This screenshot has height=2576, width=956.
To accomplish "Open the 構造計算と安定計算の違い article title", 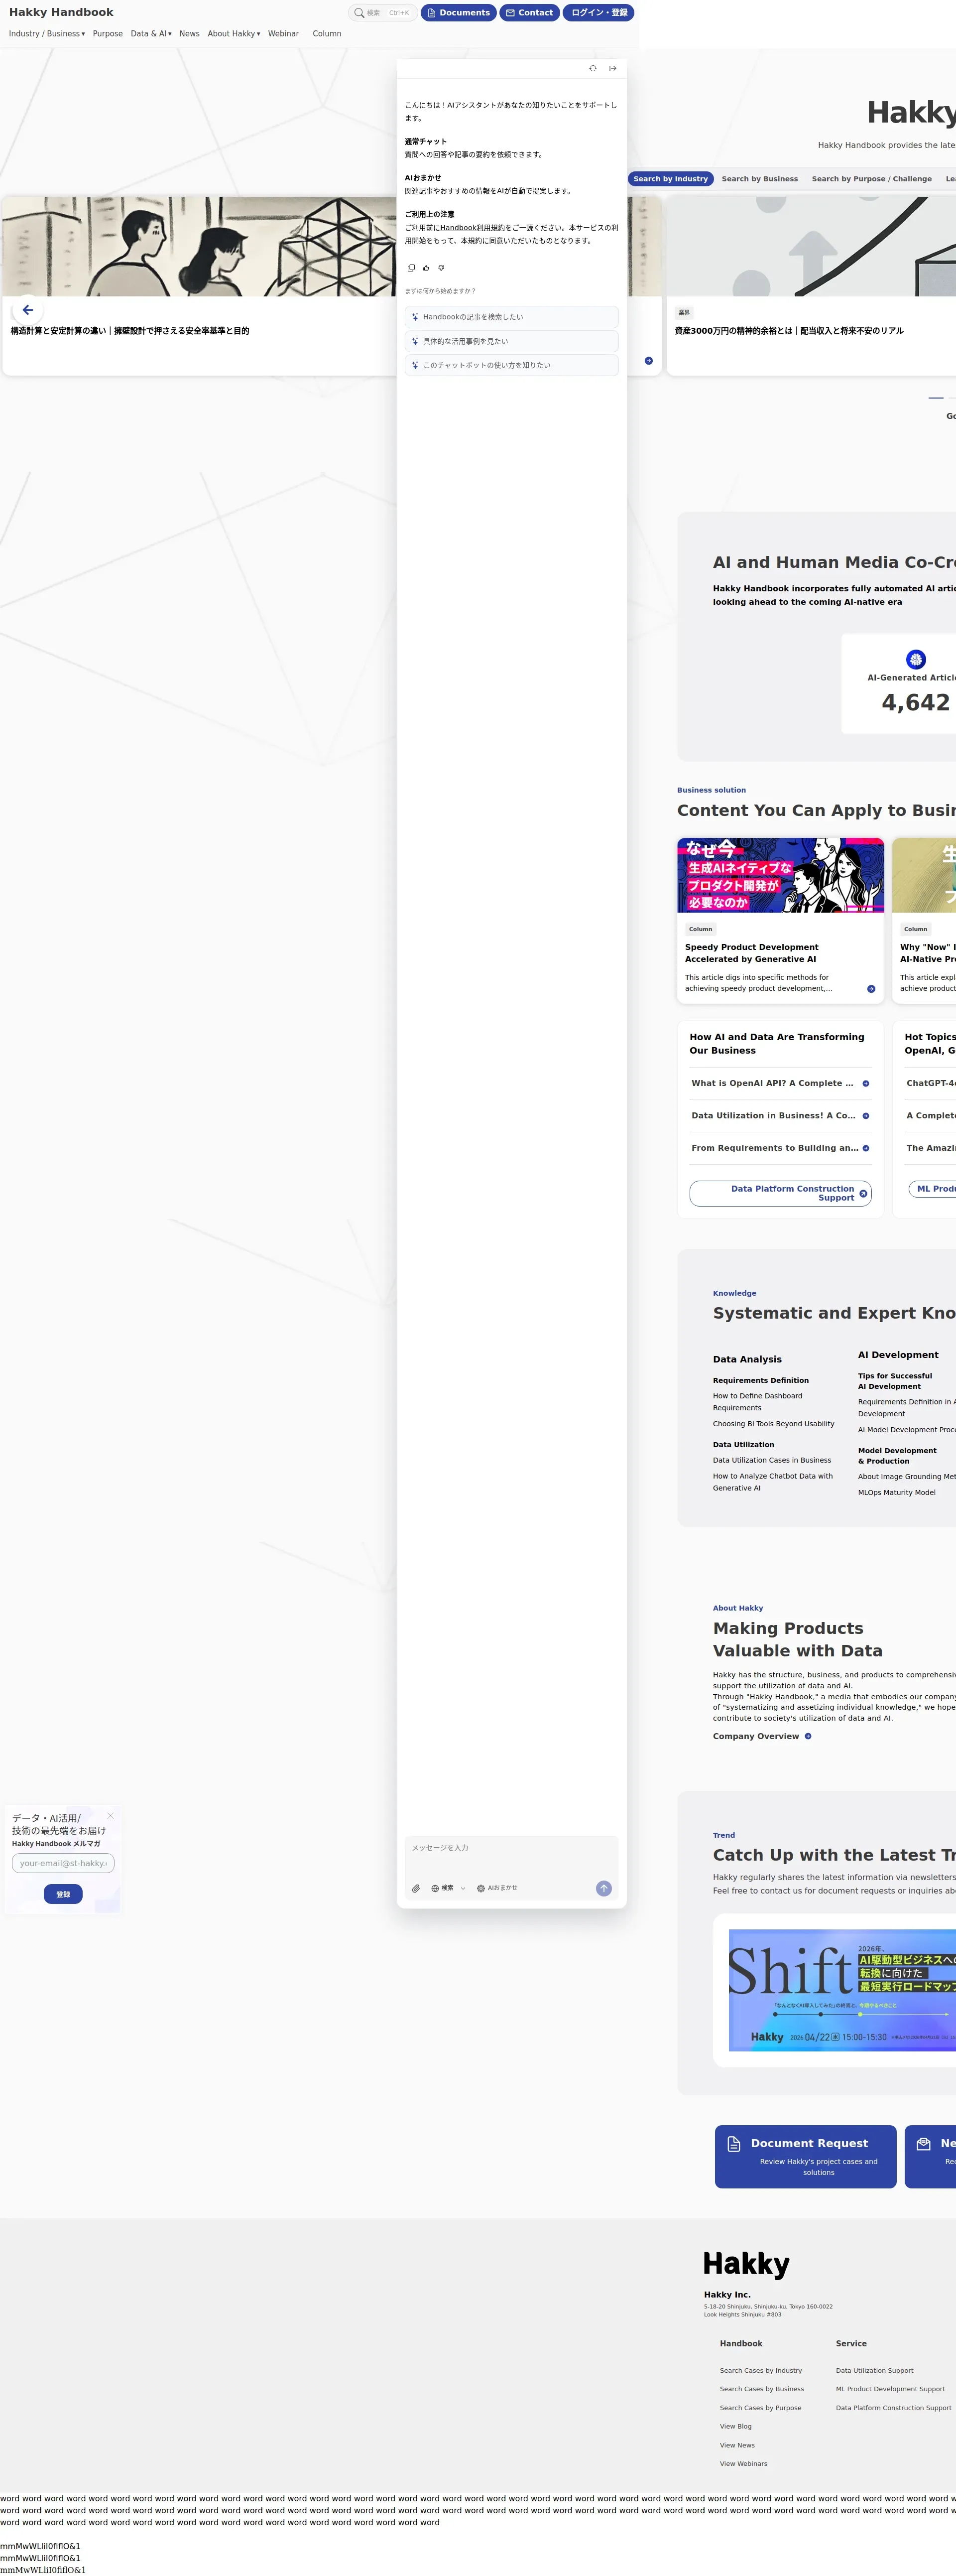I will [x=130, y=331].
